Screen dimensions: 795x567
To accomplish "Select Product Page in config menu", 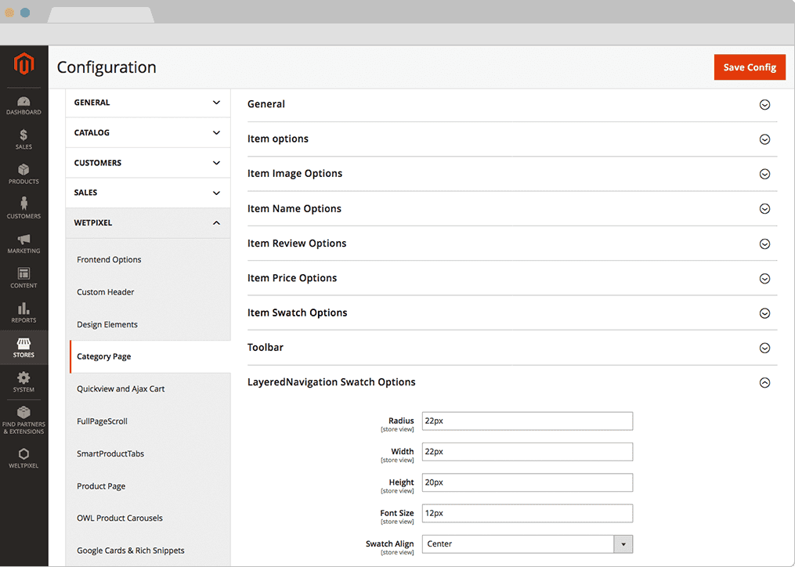I will click(x=101, y=486).
